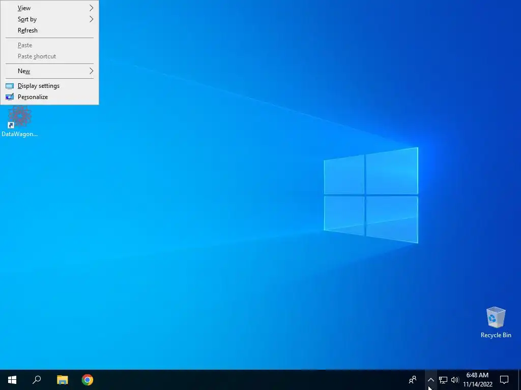The width and height of the screenshot is (521, 390).
Task: Open taskbar search magnifier
Action: [37, 380]
